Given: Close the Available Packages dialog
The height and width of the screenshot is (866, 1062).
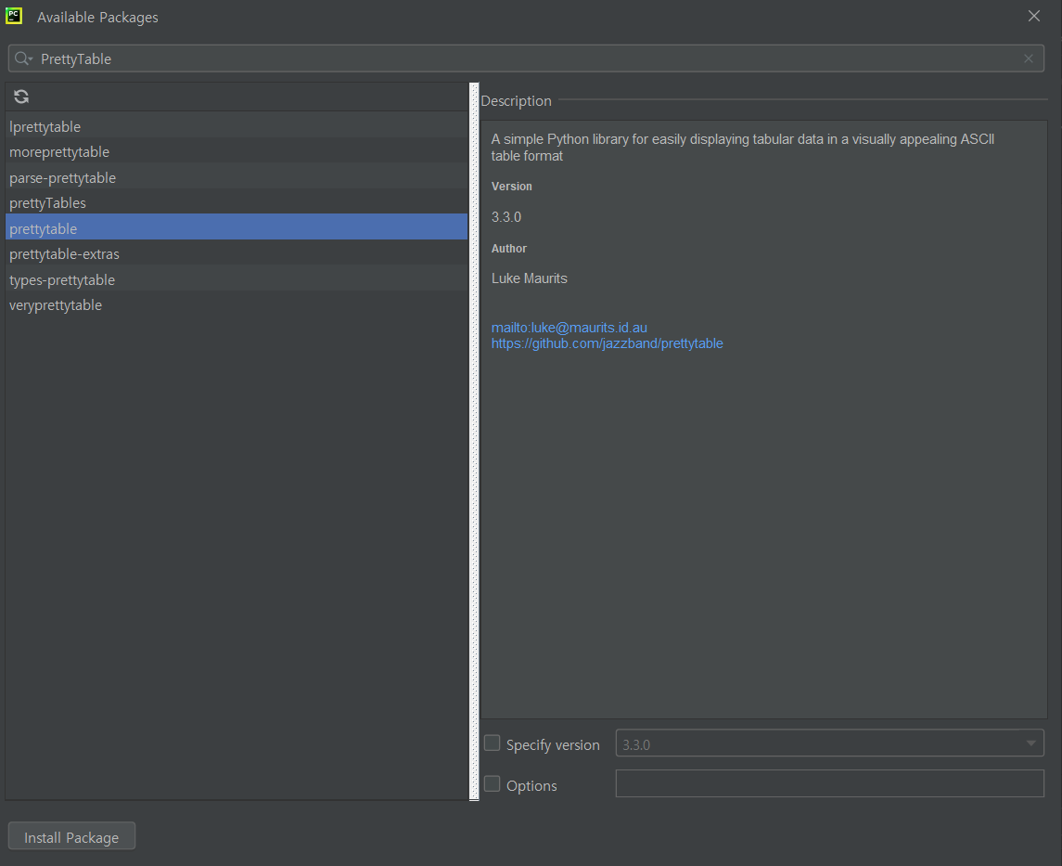Looking at the screenshot, I should pyautogui.click(x=1033, y=17).
